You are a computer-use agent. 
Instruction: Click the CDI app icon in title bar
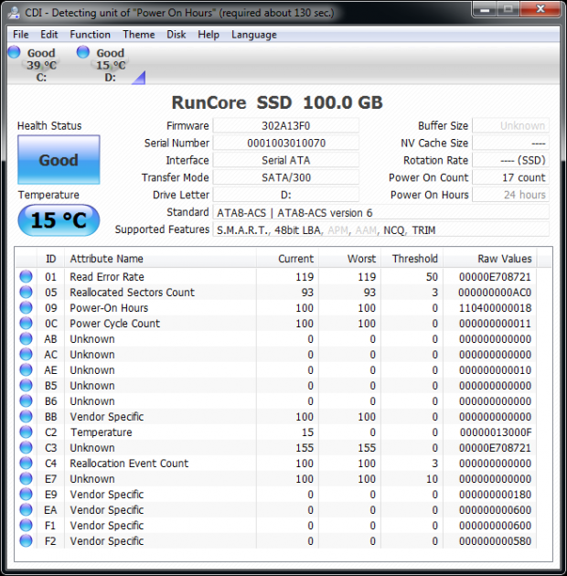click(x=15, y=13)
